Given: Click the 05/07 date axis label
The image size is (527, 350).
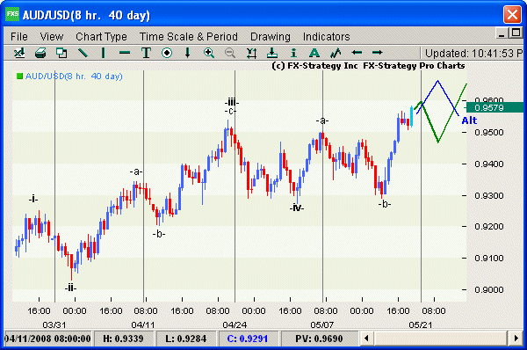Looking at the screenshot, I should tap(322, 324).
